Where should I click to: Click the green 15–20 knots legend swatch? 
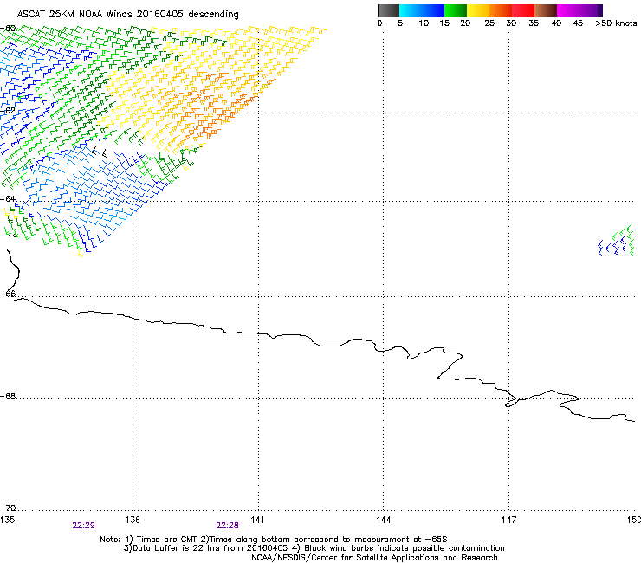[456, 10]
